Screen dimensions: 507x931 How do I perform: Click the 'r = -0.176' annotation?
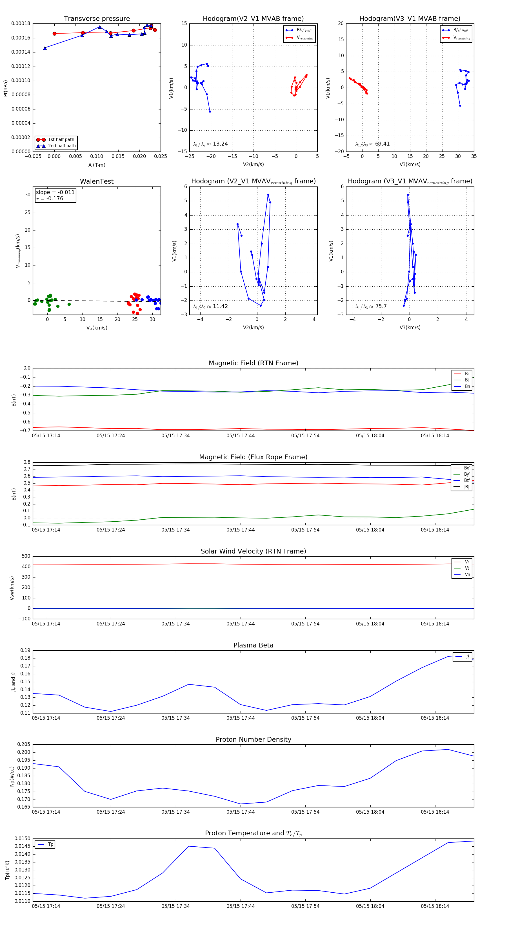click(x=50, y=199)
